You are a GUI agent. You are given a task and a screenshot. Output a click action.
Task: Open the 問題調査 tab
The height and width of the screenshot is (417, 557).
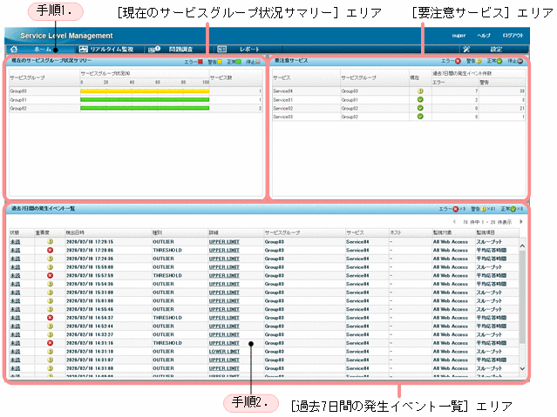tap(180, 50)
